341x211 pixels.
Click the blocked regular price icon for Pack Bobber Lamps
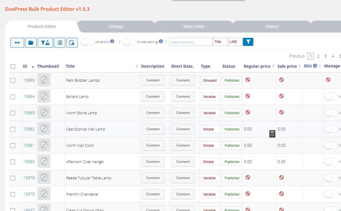248,80
